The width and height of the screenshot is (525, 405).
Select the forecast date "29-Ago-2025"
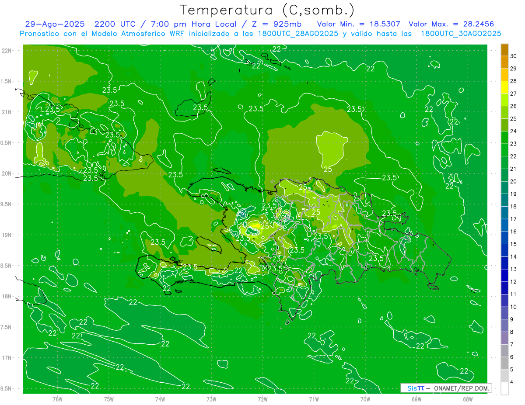pos(55,24)
